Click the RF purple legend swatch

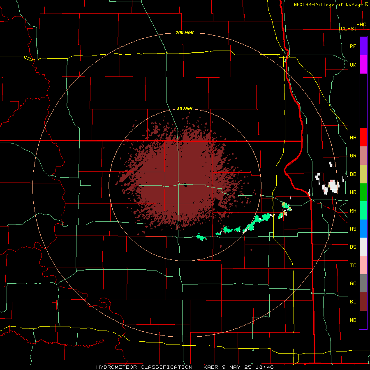(x=363, y=46)
